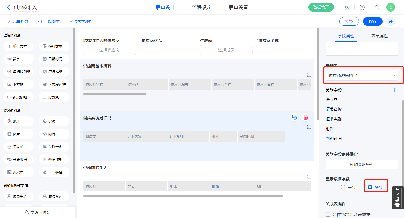Click the copy field icon near 供应商资质证书
The height and width of the screenshot is (218, 404).
(x=294, y=117)
